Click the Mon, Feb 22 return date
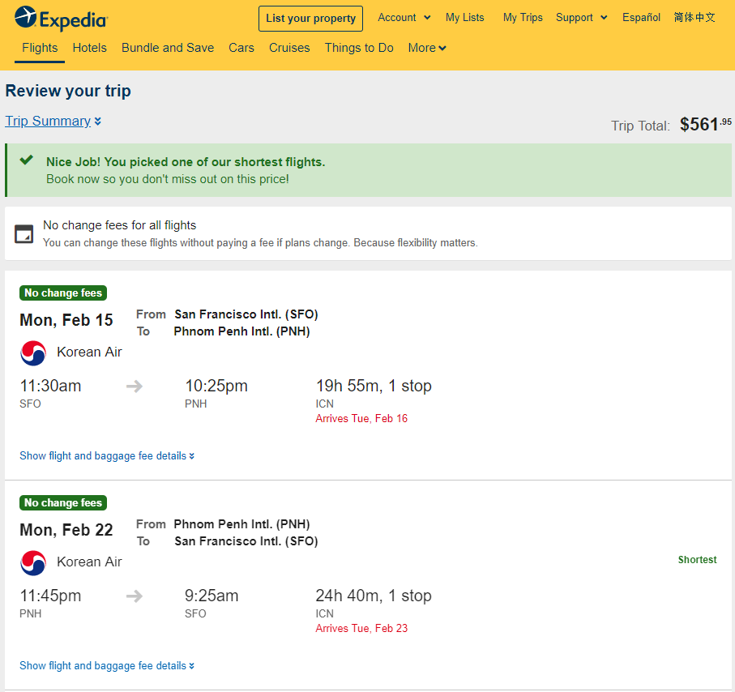The width and height of the screenshot is (735, 692). pyautogui.click(x=66, y=530)
